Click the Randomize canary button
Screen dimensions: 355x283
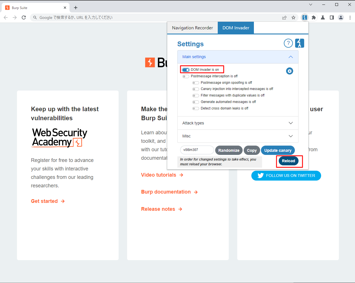(229, 150)
